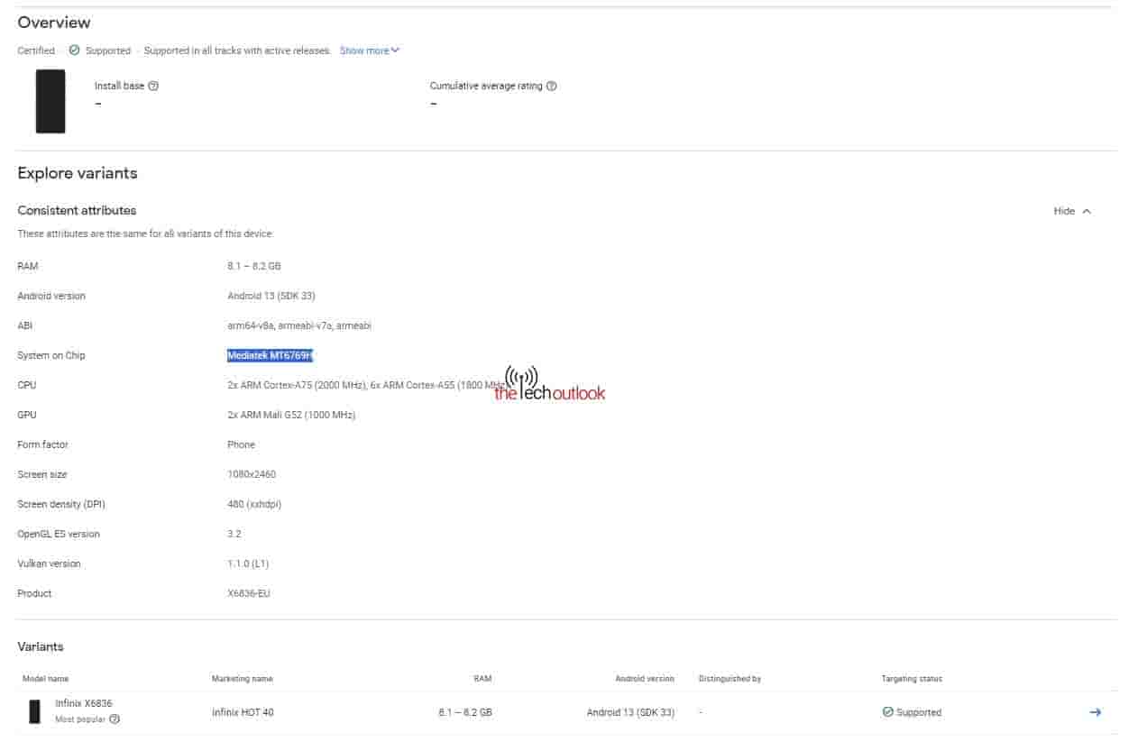The image size is (1129, 742).
Task: Click the X6836-EU product value
Action: [249, 593]
